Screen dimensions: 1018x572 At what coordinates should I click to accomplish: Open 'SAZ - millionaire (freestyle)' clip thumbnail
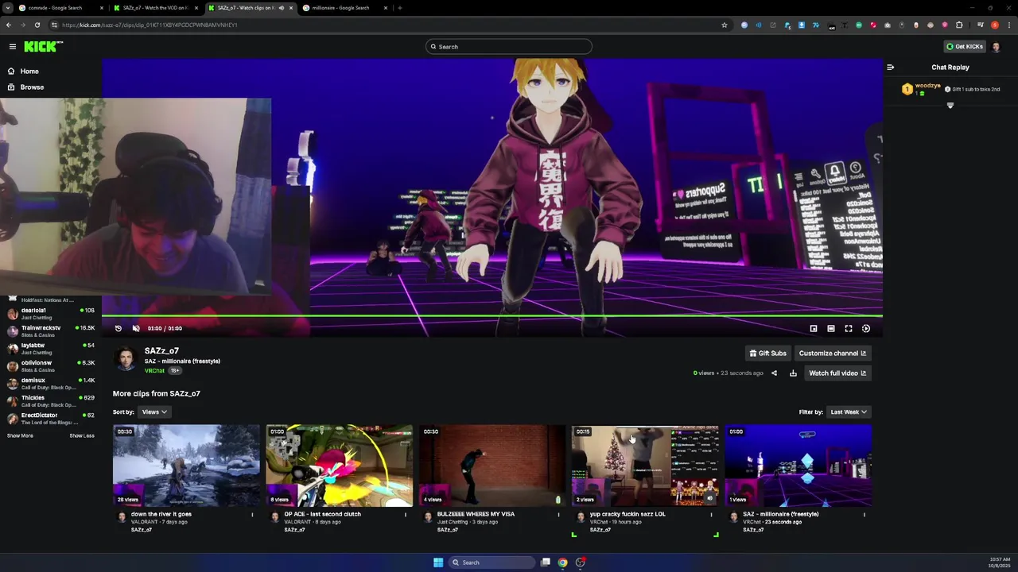(x=798, y=466)
